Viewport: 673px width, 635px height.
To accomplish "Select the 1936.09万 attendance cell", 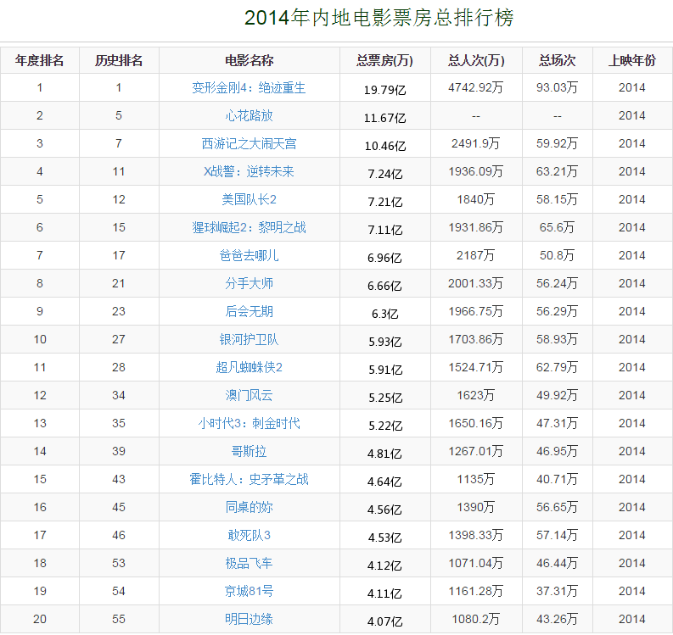I will pyautogui.click(x=476, y=171).
